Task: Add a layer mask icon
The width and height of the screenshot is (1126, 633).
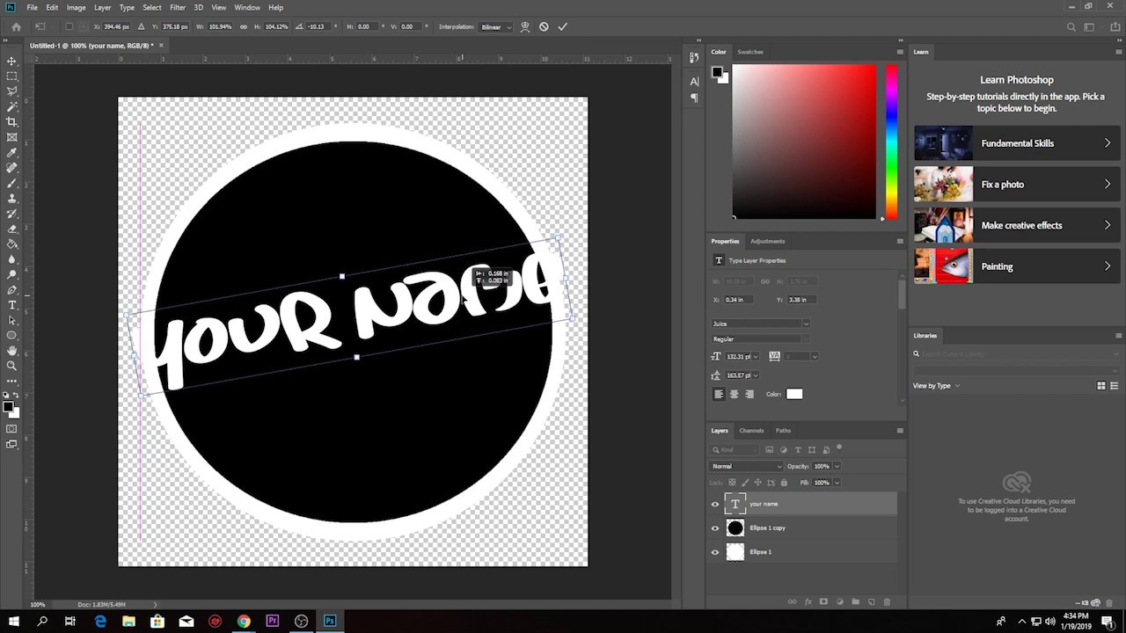Action: (823, 601)
